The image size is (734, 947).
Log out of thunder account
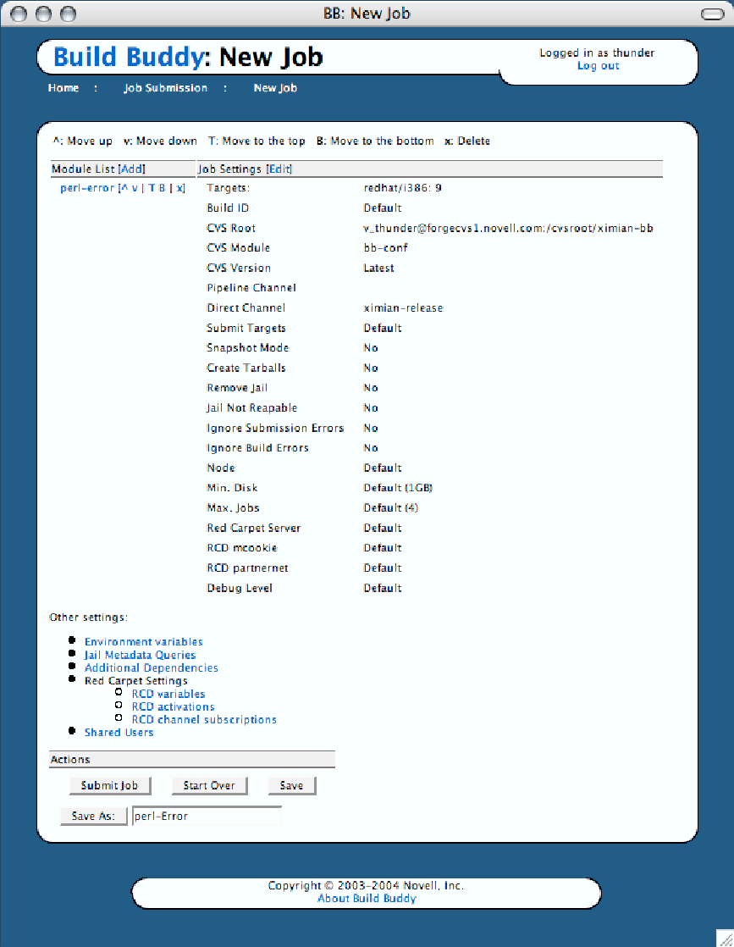click(x=598, y=66)
